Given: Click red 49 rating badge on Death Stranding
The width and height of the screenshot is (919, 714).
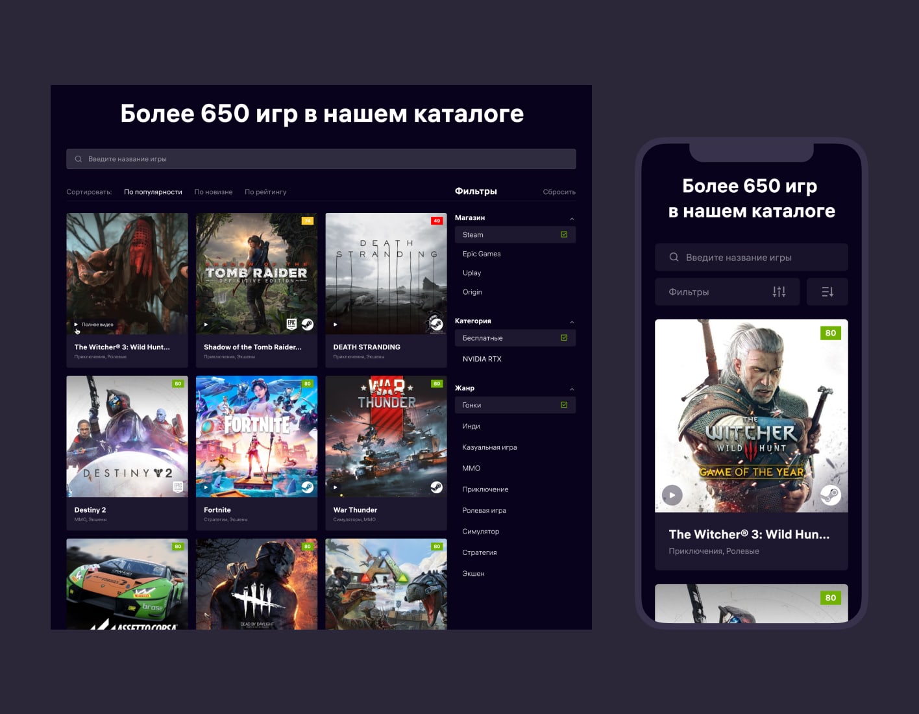Looking at the screenshot, I should pyautogui.click(x=437, y=221).
